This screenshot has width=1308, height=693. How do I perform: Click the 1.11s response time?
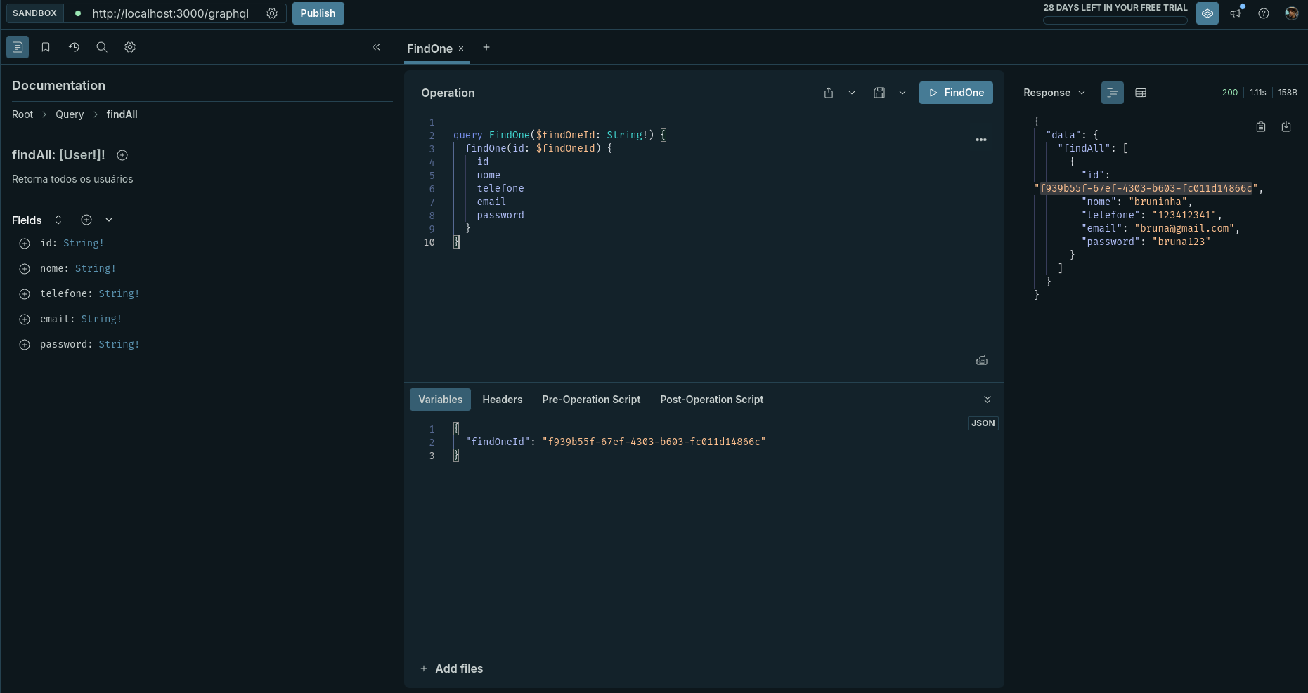click(x=1258, y=93)
